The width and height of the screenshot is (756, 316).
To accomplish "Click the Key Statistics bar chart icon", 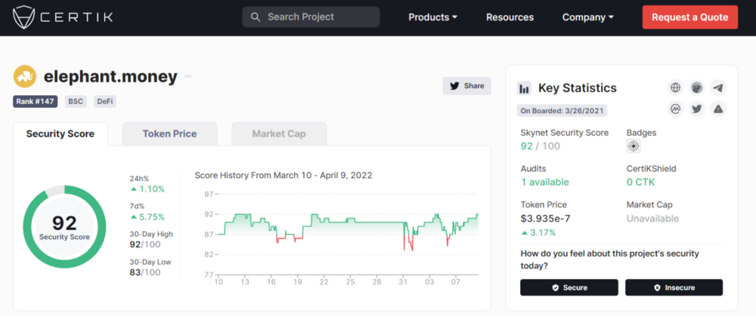I will coord(524,88).
